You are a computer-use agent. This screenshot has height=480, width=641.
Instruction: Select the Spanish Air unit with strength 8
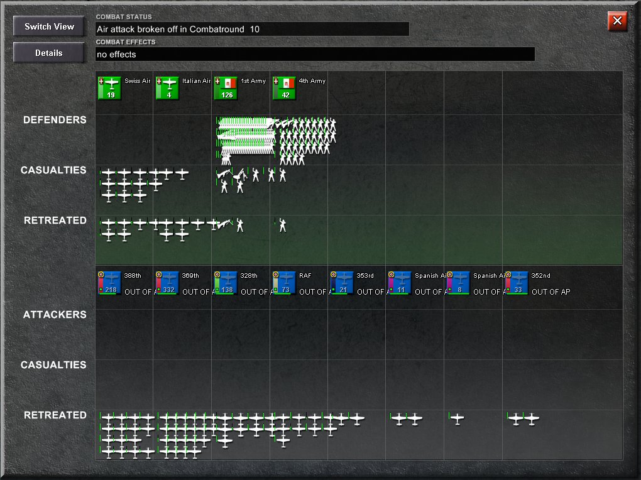click(x=459, y=283)
